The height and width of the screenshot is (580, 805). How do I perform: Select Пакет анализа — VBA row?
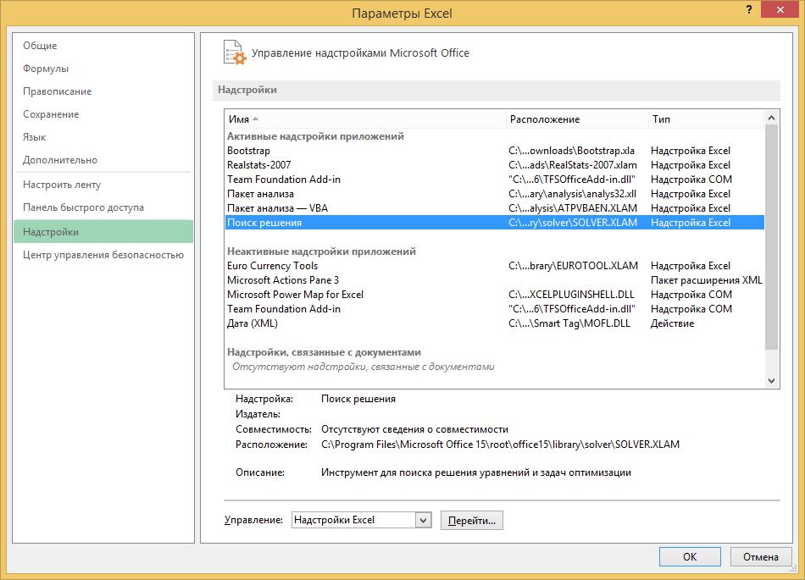pos(494,208)
